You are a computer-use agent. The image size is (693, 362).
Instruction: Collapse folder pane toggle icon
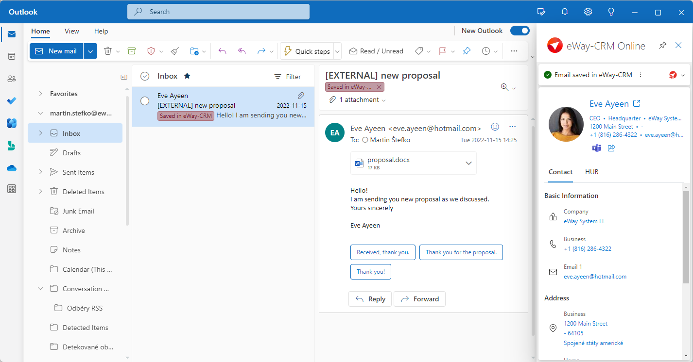pyautogui.click(x=124, y=77)
